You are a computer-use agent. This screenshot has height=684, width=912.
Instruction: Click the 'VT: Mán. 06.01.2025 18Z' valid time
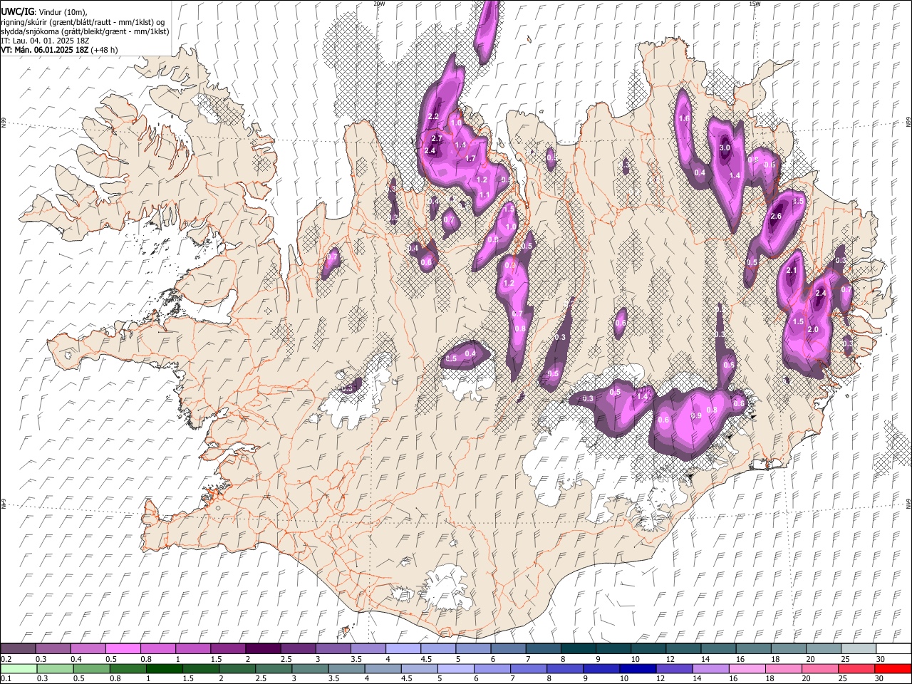pos(45,50)
